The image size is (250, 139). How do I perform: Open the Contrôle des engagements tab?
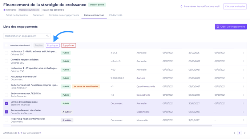[64, 15]
